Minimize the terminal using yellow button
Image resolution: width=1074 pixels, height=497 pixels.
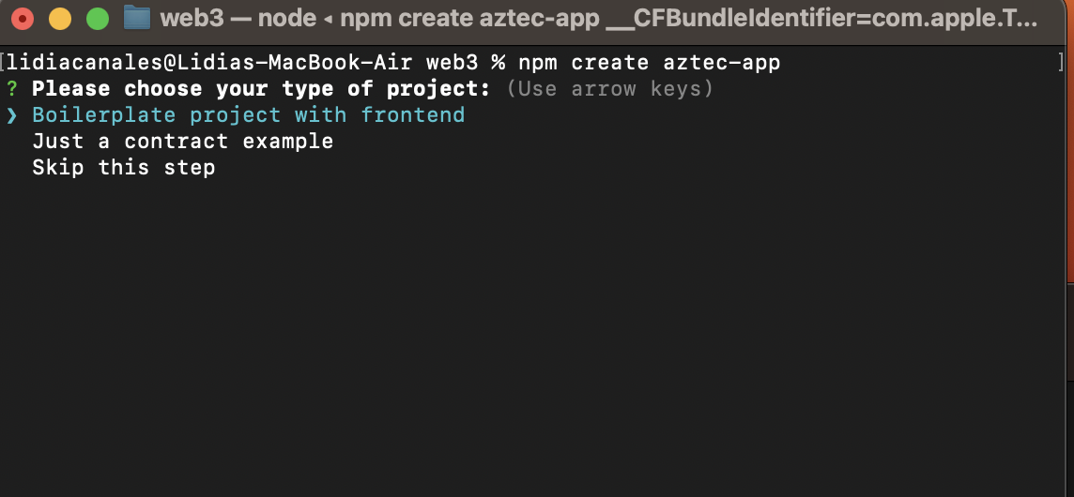tap(60, 19)
